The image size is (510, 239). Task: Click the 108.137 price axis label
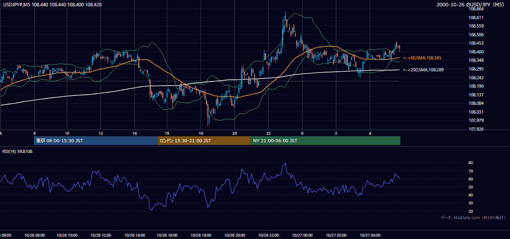[476, 95]
